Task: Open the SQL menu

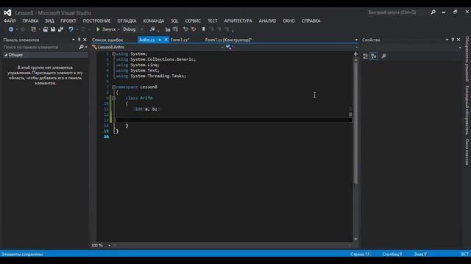Action: coord(174,21)
